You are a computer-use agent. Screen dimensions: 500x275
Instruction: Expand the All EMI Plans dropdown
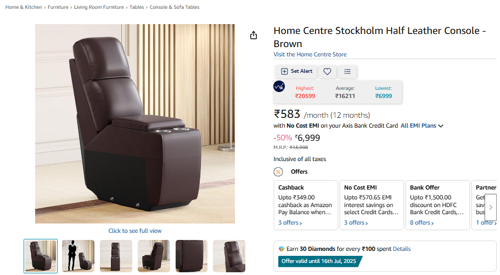[422, 125]
